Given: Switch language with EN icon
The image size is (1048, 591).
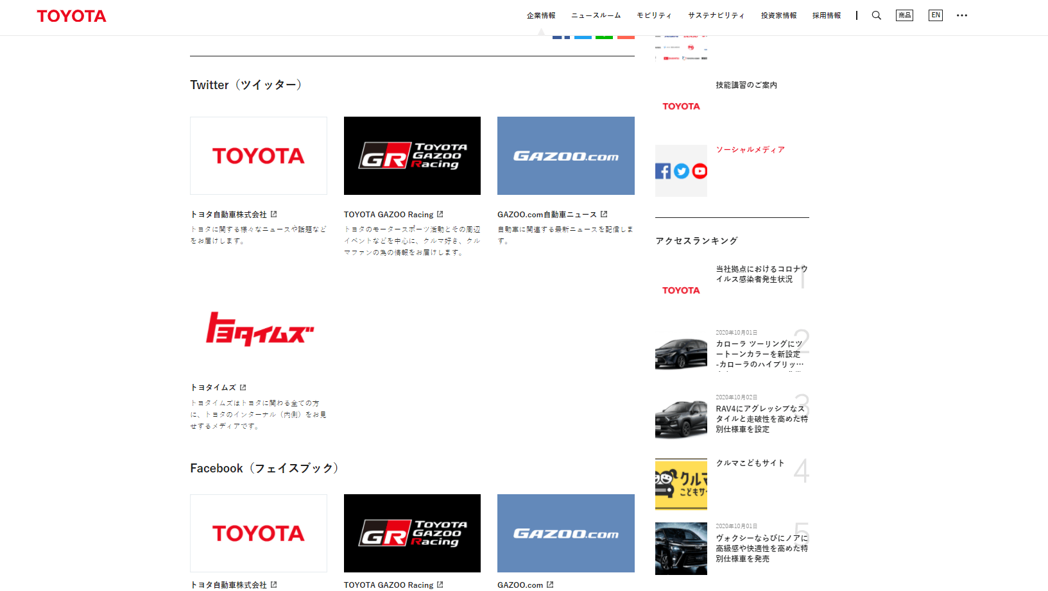Looking at the screenshot, I should coord(936,15).
